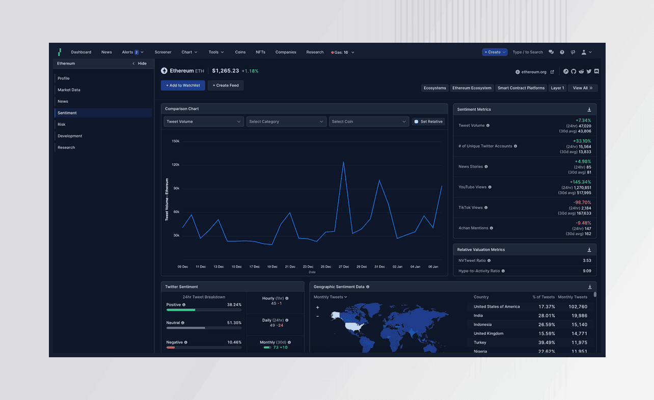The width and height of the screenshot is (654, 400).
Task: Open the GitHub icon
Action: [x=573, y=72]
